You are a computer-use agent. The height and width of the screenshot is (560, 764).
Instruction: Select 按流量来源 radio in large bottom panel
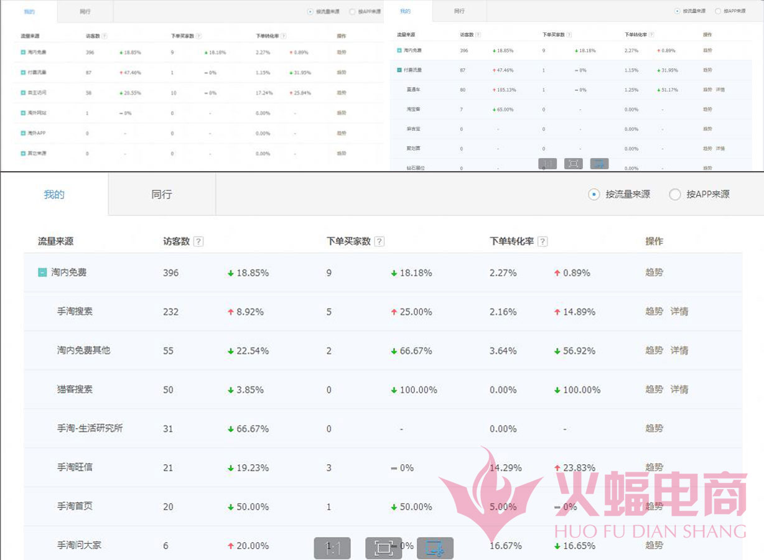(594, 195)
